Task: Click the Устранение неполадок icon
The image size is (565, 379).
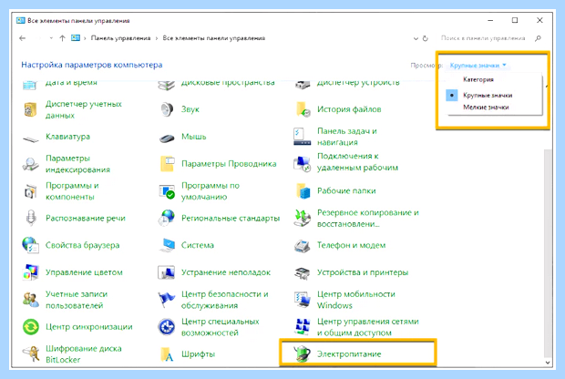Action: (x=167, y=272)
